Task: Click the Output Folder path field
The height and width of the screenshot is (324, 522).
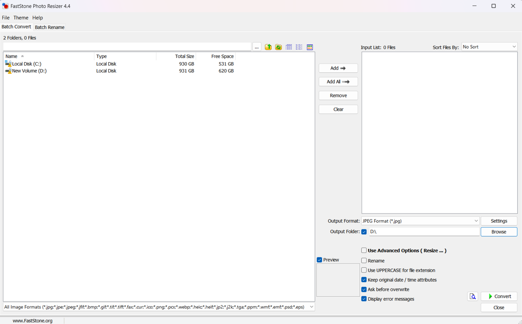Action: [424, 231]
